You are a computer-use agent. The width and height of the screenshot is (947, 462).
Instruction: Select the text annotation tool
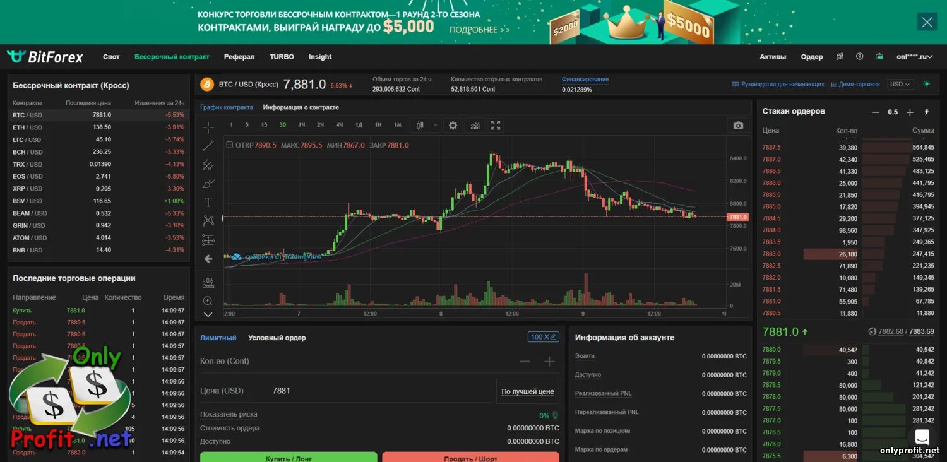(208, 203)
